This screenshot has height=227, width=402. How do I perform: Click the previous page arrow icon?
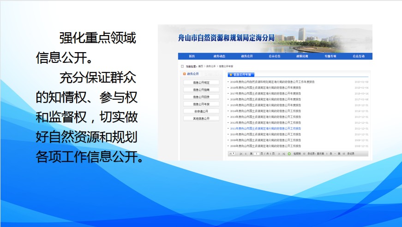[x=246, y=153]
